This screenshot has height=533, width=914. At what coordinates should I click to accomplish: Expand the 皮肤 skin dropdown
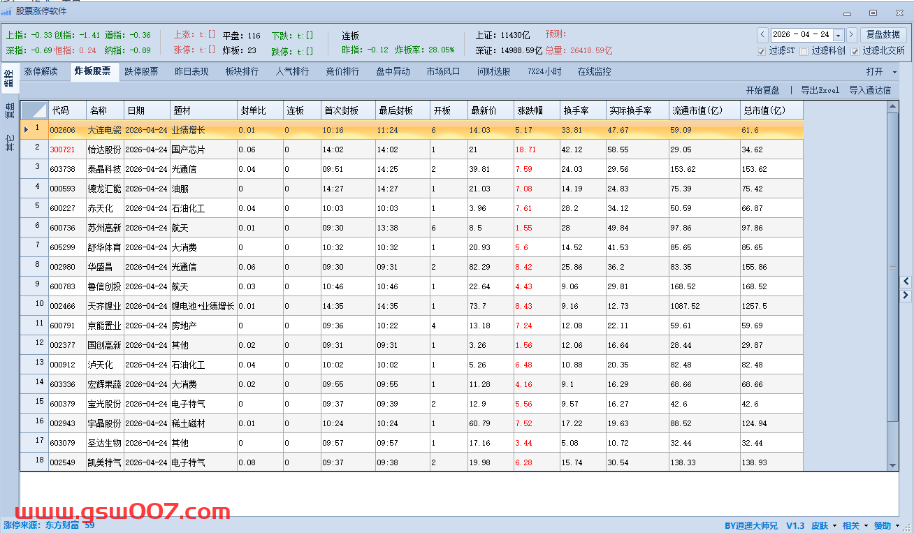pos(824,526)
